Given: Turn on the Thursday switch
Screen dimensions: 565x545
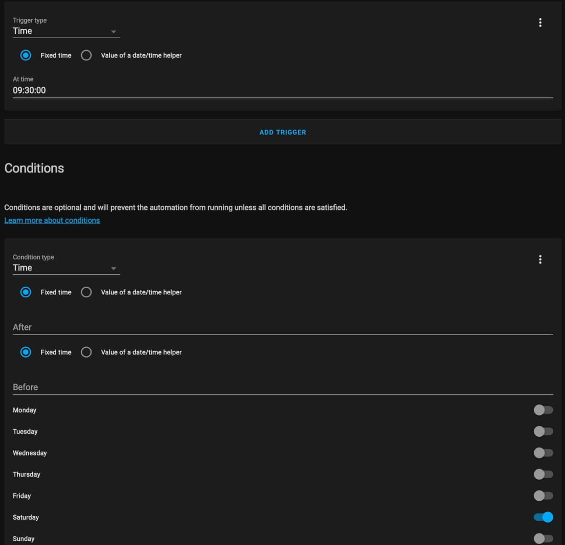Looking at the screenshot, I should tap(543, 474).
